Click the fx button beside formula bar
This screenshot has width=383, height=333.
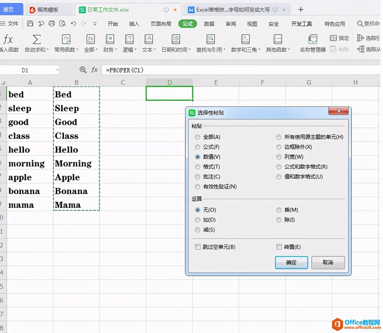tap(95, 70)
